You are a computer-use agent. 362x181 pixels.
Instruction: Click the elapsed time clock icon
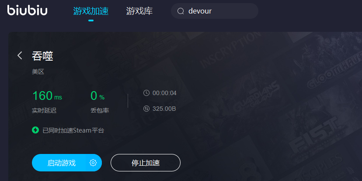pyautogui.click(x=146, y=93)
